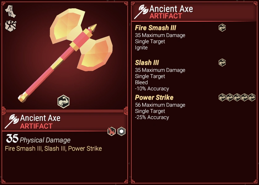Click the Ancient Axe 3D model image
This screenshot has width=259, height=185.
tap(65, 55)
